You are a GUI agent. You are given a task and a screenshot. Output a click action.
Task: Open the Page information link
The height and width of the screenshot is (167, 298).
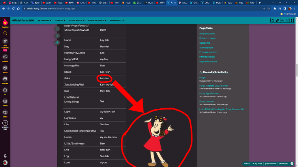coord(208,61)
